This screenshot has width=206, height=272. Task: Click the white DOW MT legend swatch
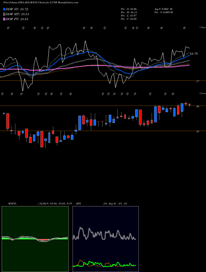click(x=4, y=14)
